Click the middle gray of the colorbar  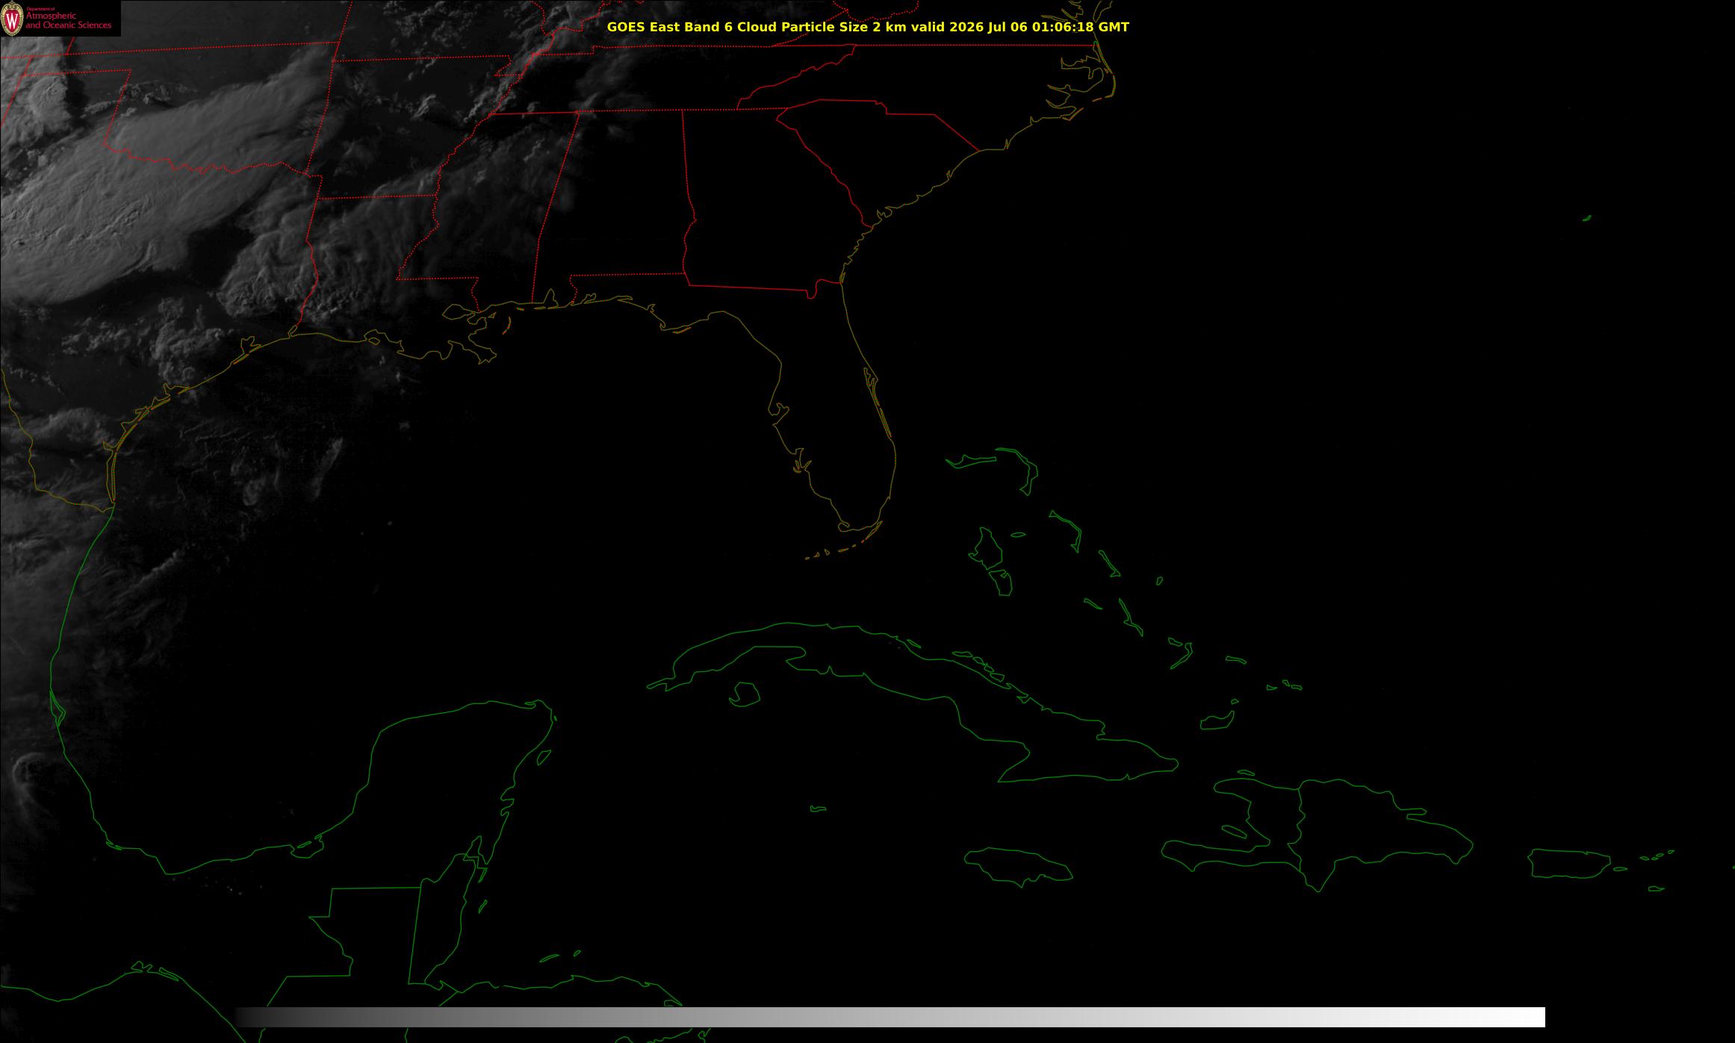(890, 1017)
